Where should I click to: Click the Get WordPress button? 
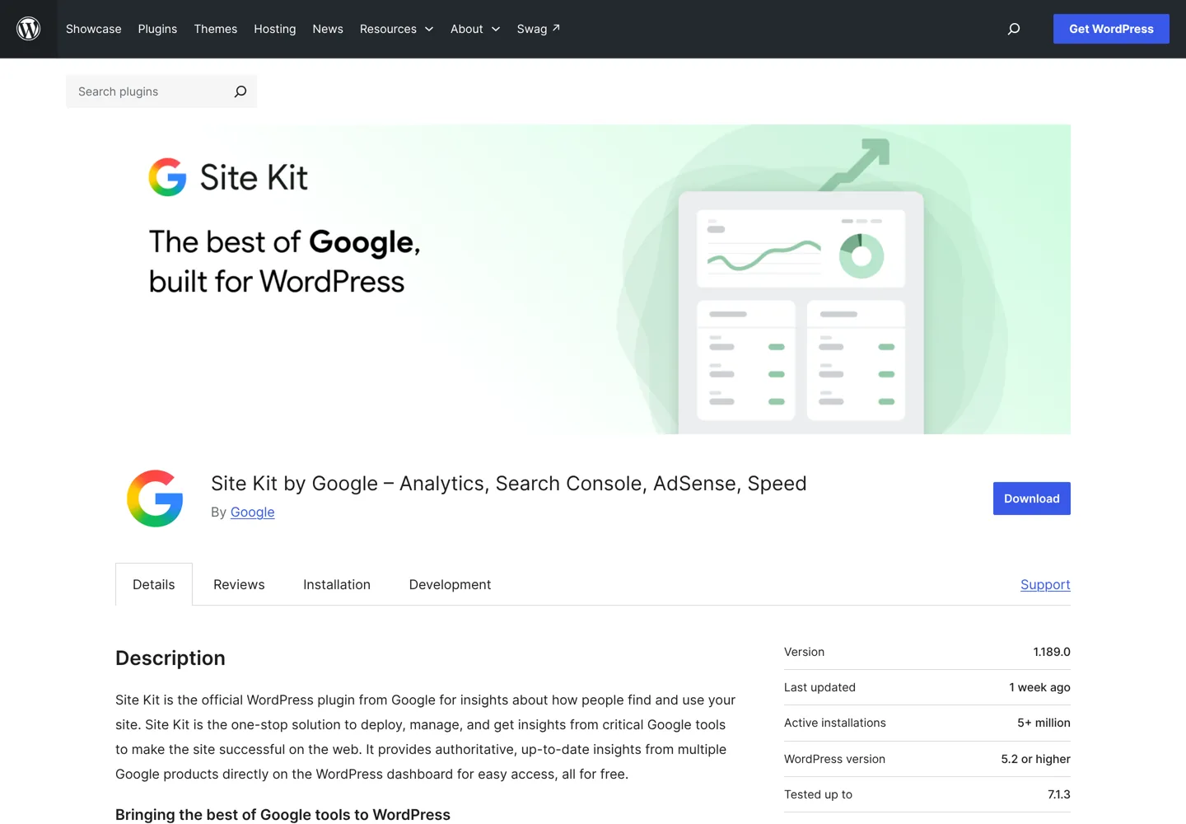click(1111, 29)
